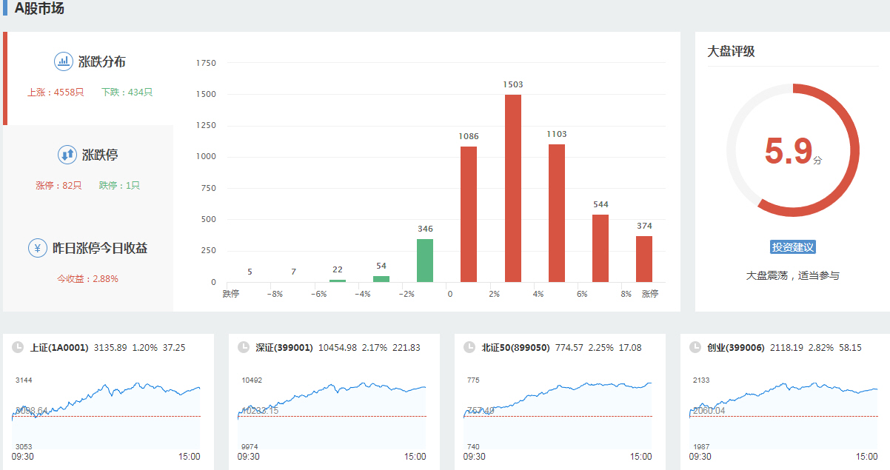Click the yen icon beside 昨日涨停今日收益

tap(38, 248)
